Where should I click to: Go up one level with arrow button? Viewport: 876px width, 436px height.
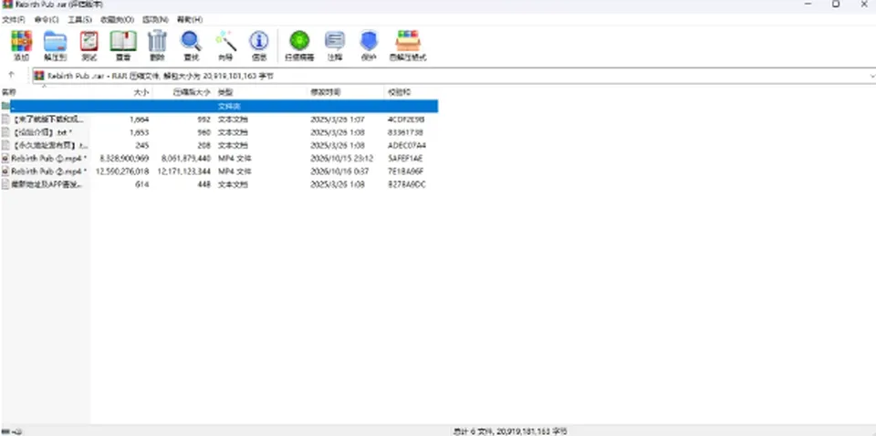11,75
